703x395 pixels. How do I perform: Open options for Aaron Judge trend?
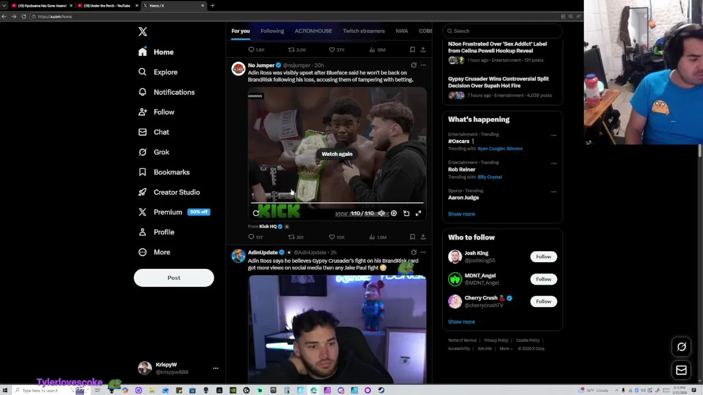point(554,192)
